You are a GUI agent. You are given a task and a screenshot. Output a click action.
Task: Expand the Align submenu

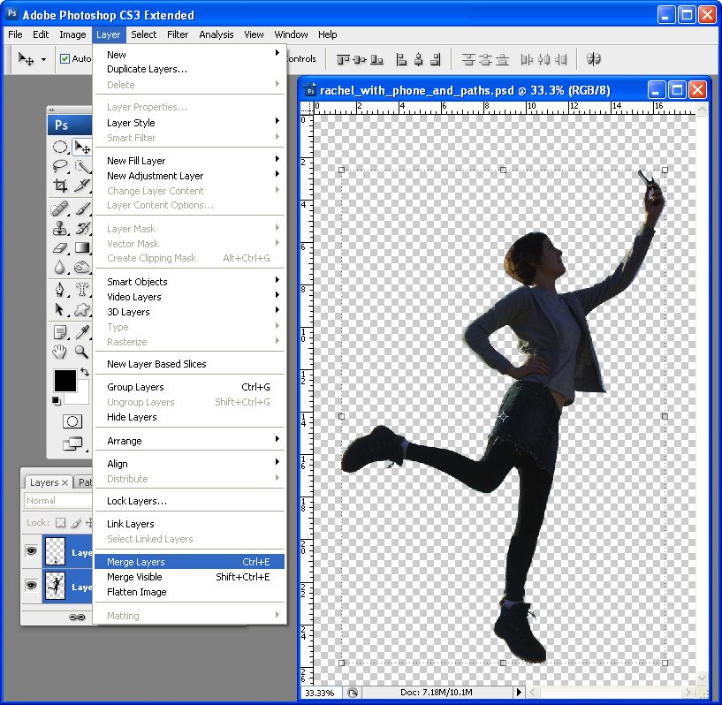(190, 464)
